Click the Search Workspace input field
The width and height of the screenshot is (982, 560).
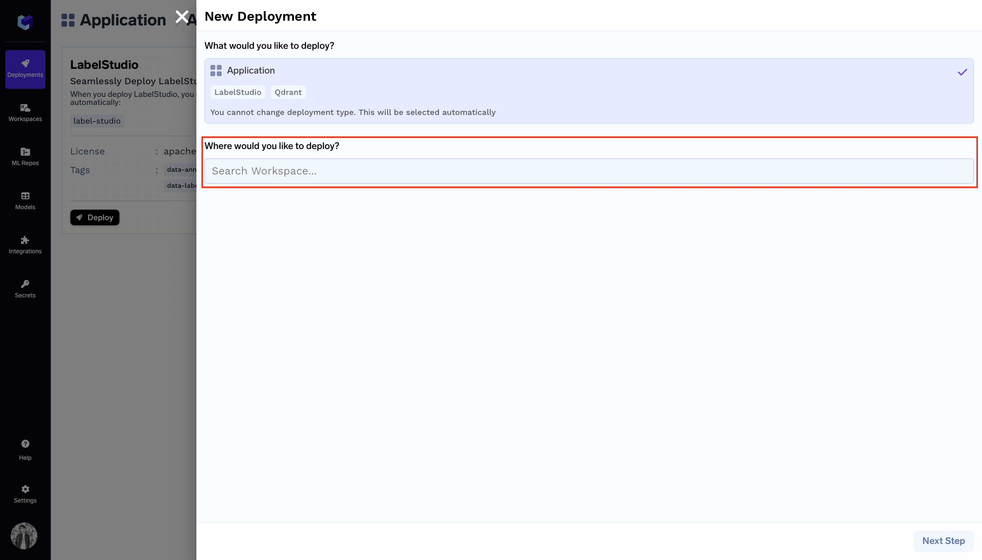589,171
